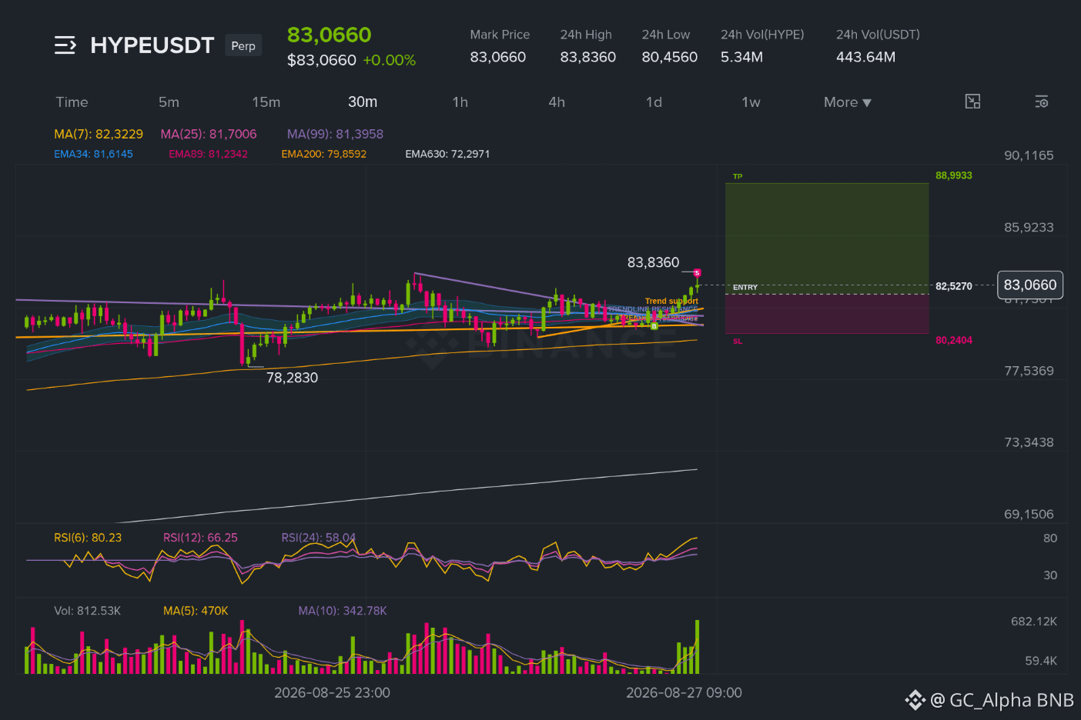The image size is (1081, 720).
Task: Click the SL price 80,2404
Action: pos(954,340)
